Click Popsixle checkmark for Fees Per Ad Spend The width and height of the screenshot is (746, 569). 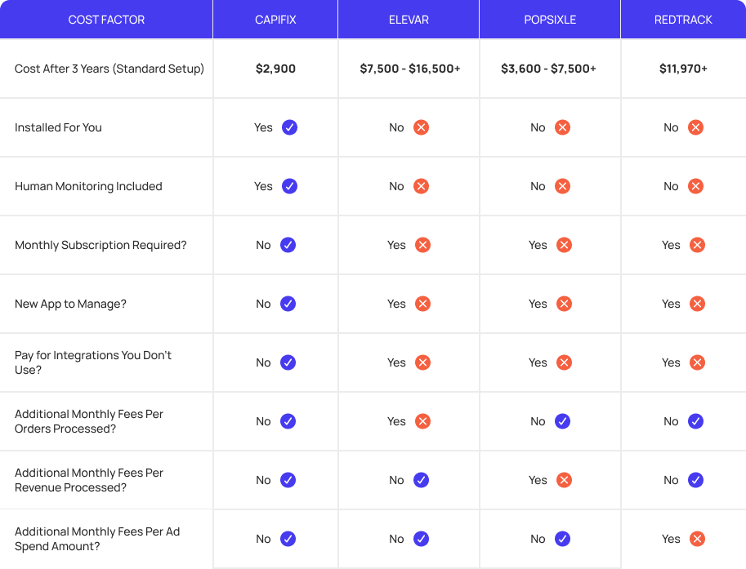coord(562,539)
